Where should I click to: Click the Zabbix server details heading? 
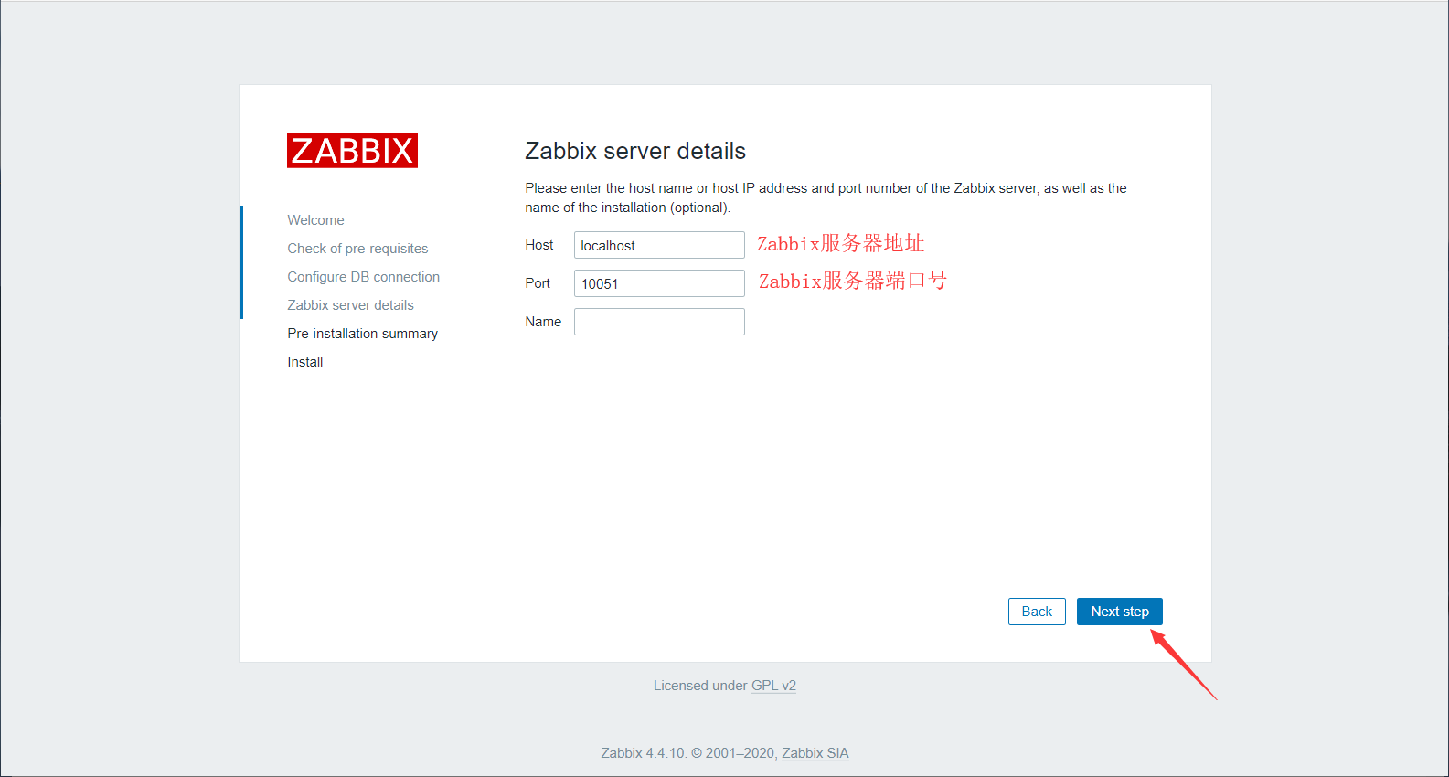[635, 151]
